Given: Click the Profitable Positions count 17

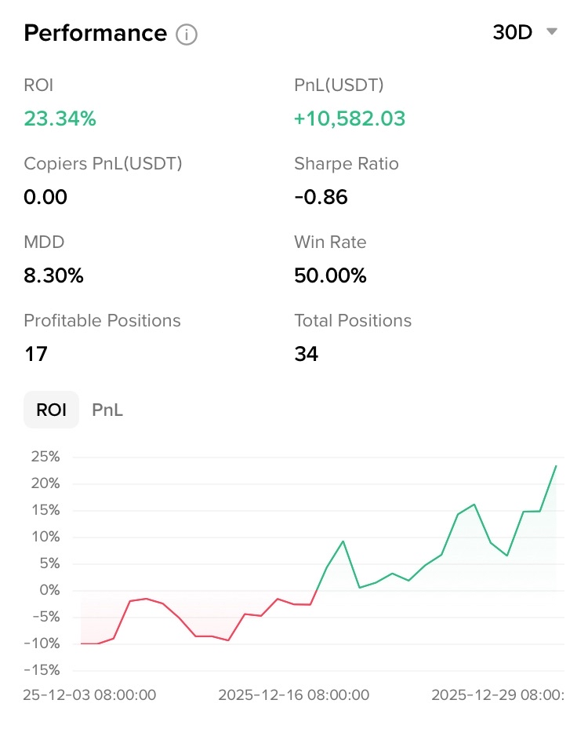Looking at the screenshot, I should coord(35,354).
